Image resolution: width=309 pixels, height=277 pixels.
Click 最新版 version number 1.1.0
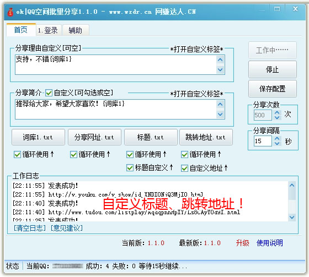coord(212,243)
